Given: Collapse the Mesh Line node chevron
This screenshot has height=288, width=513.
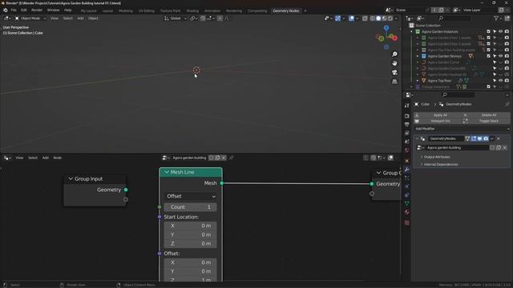Looking at the screenshot, I should pos(167,172).
